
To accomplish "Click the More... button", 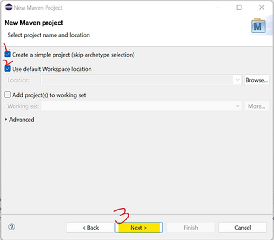I will pos(256,106).
